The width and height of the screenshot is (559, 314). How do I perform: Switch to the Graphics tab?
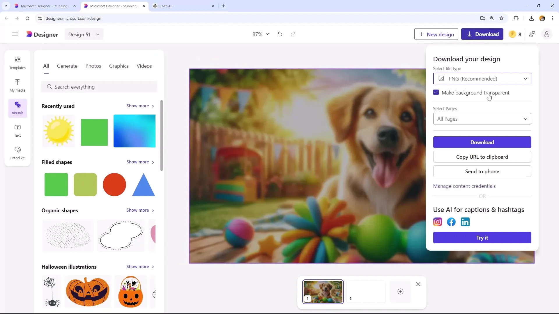pos(118,66)
